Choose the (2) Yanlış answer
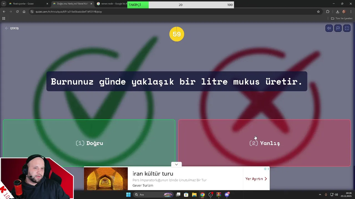This screenshot has width=355, height=199. click(264, 143)
